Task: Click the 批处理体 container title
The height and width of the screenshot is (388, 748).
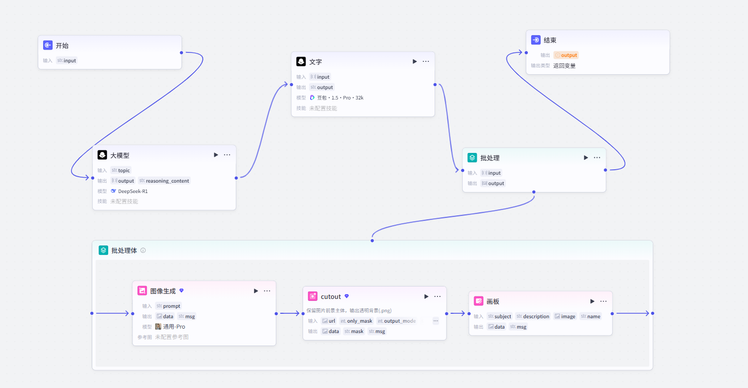Action: [124, 250]
